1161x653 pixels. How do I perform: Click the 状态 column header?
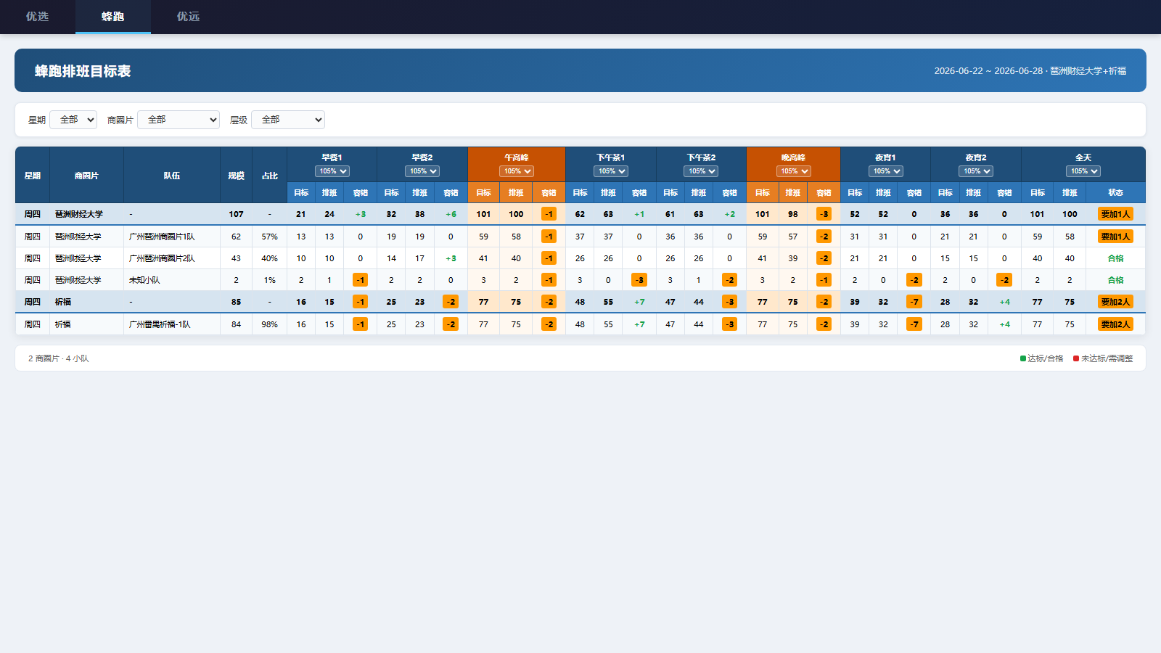point(1115,192)
